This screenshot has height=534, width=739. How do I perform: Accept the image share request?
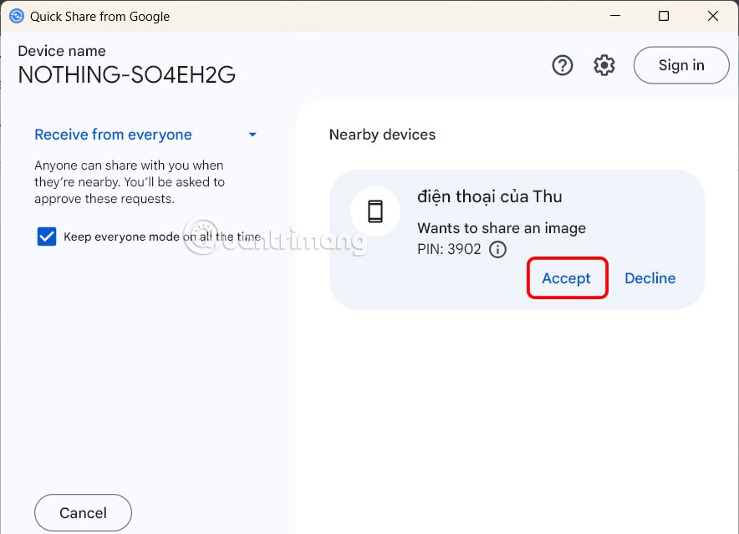(x=566, y=278)
